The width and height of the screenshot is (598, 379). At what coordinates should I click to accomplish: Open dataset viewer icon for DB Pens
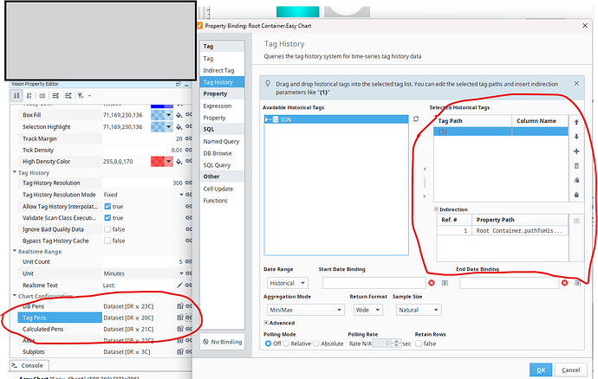(180, 305)
